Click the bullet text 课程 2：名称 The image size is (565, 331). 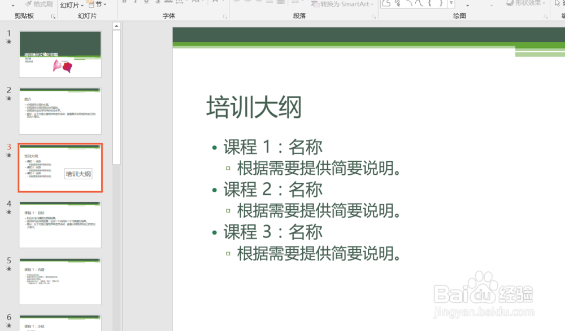tap(273, 189)
